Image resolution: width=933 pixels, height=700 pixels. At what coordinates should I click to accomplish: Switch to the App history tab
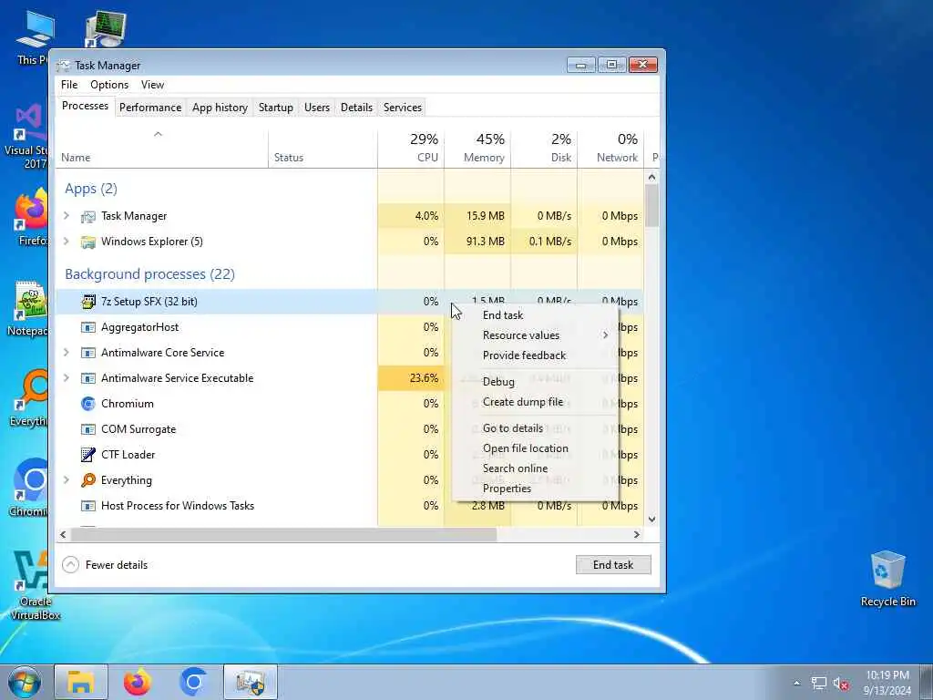pos(220,108)
